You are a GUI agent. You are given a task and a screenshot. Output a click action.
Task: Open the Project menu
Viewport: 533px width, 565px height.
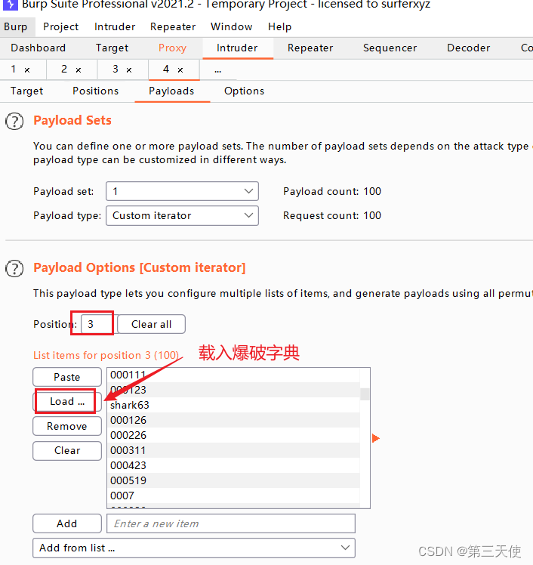pos(60,26)
